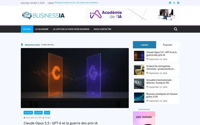Open La Liste des IA pour votre business
The image size is (200, 125).
point(71,29)
